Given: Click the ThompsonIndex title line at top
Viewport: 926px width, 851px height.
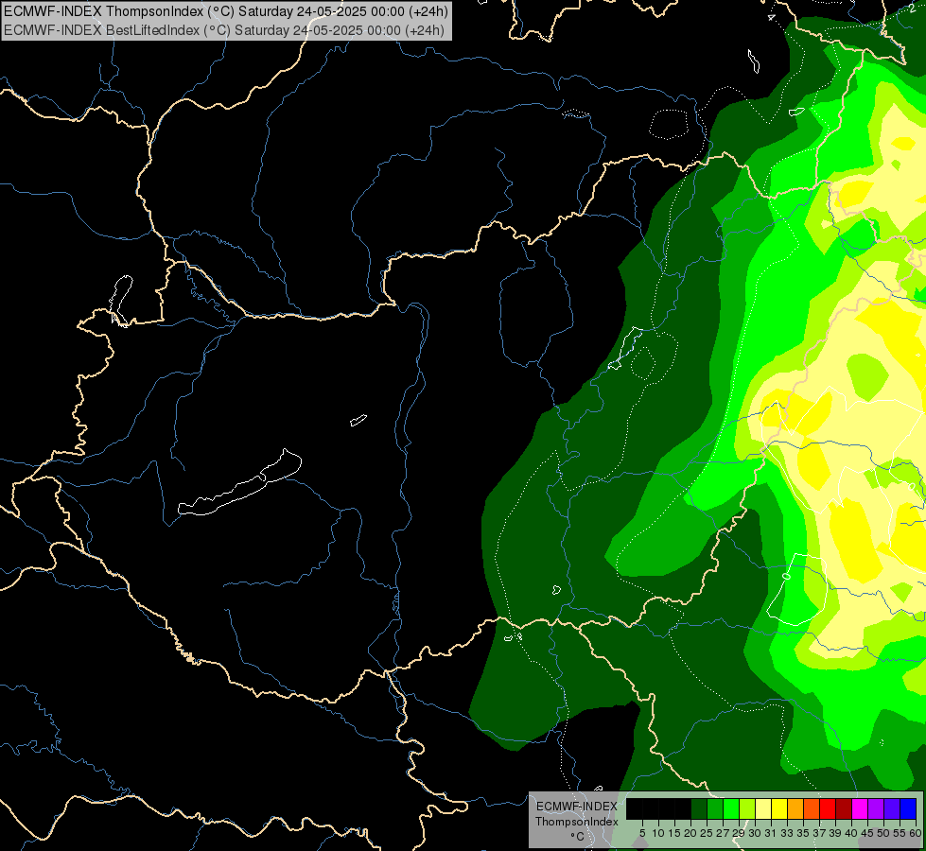Looking at the screenshot, I should coord(226,11).
